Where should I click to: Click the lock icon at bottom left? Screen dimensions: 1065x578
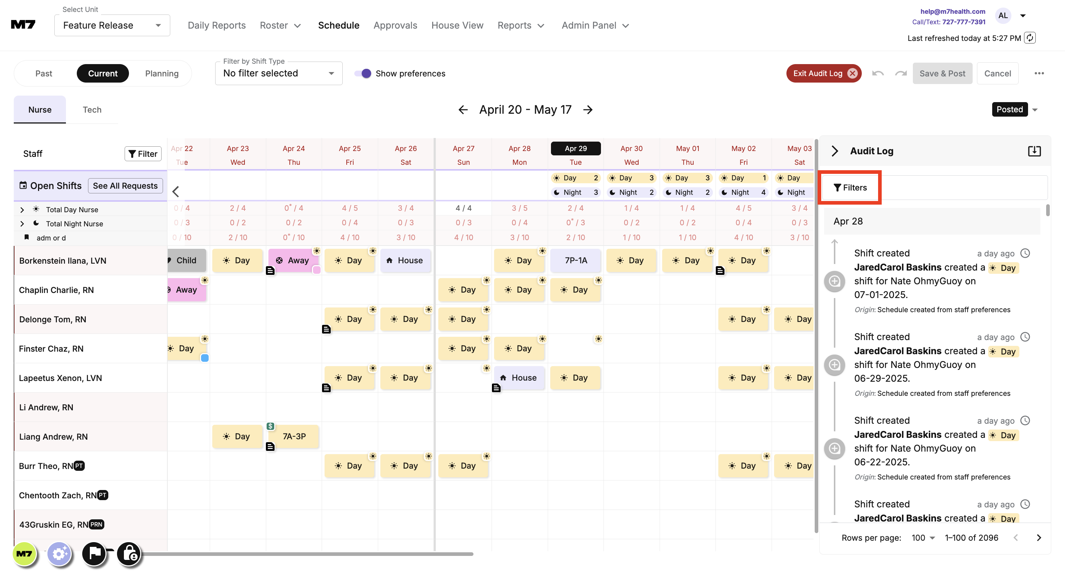[129, 553]
